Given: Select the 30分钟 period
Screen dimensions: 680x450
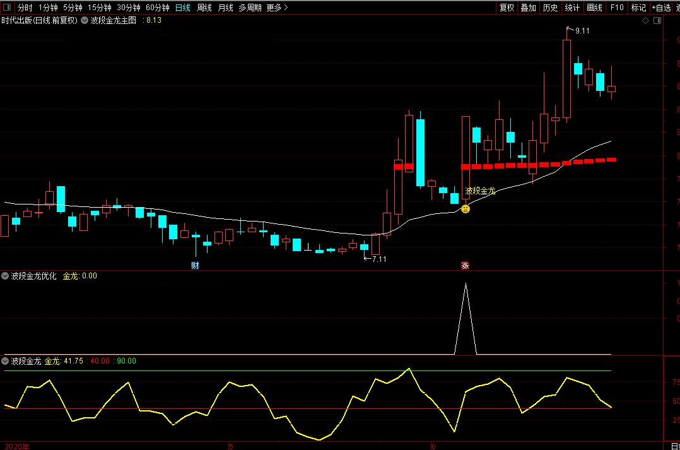Looking at the screenshot, I should 129,8.
